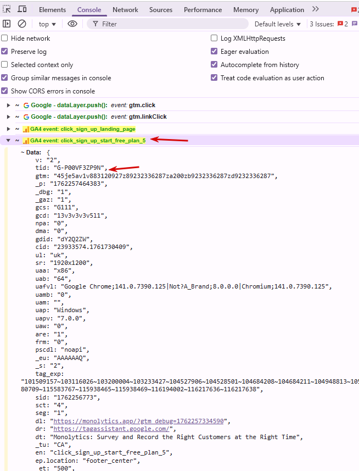Click the ep.location value footer_center
The height and width of the screenshot is (471, 359).
(109, 461)
